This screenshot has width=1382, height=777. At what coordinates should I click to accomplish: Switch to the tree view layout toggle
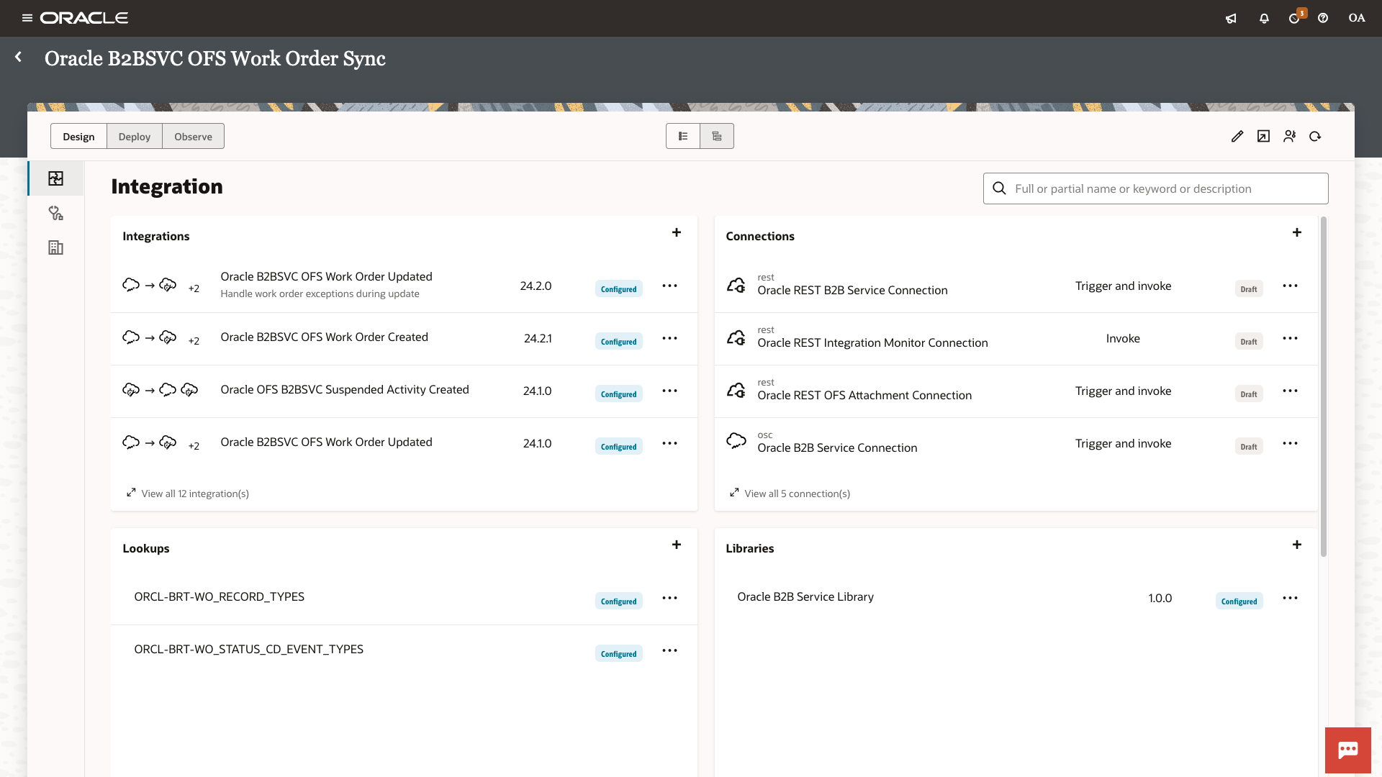tap(716, 136)
